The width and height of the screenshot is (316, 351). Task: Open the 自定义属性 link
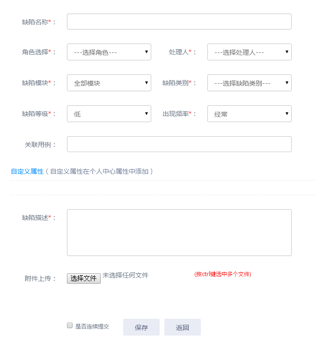[27, 171]
